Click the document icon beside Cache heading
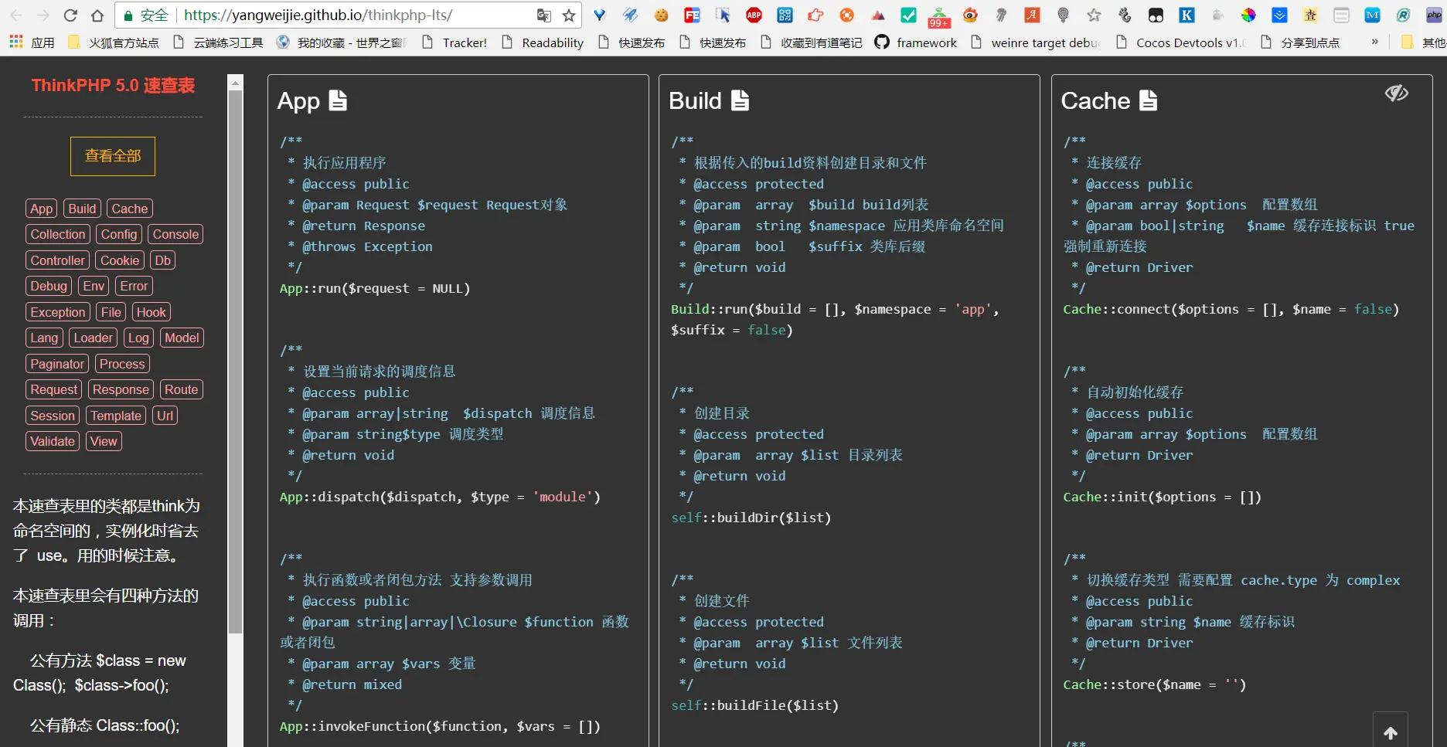 (1148, 100)
